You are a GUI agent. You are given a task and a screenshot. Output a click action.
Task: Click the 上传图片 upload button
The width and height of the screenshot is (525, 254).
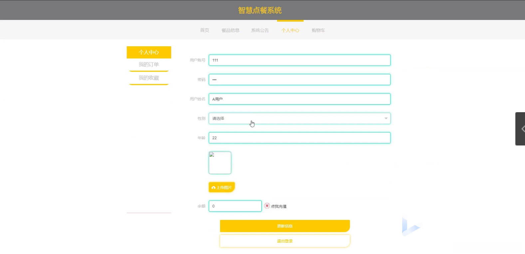222,187
